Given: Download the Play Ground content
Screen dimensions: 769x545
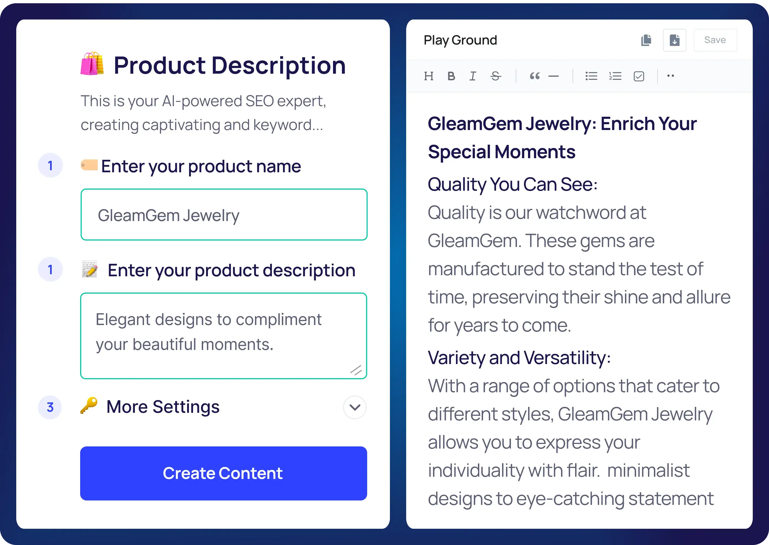Looking at the screenshot, I should coord(674,40).
